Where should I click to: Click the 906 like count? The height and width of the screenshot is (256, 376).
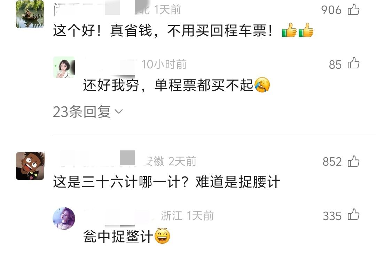[331, 10]
